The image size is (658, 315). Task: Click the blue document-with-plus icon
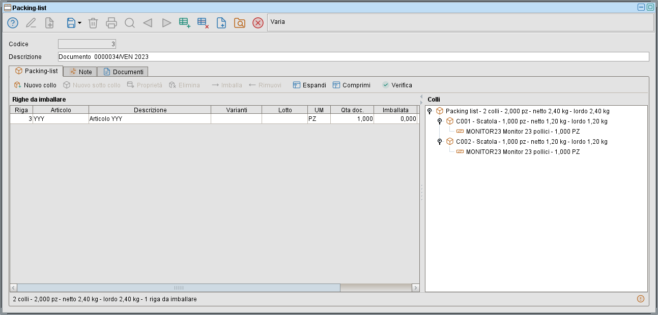(x=221, y=23)
